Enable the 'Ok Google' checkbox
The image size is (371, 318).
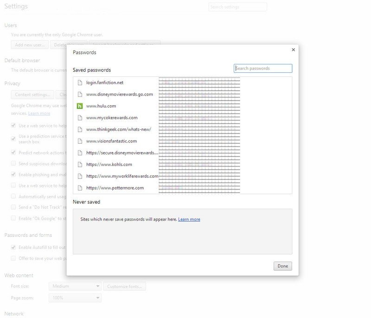click(x=13, y=218)
